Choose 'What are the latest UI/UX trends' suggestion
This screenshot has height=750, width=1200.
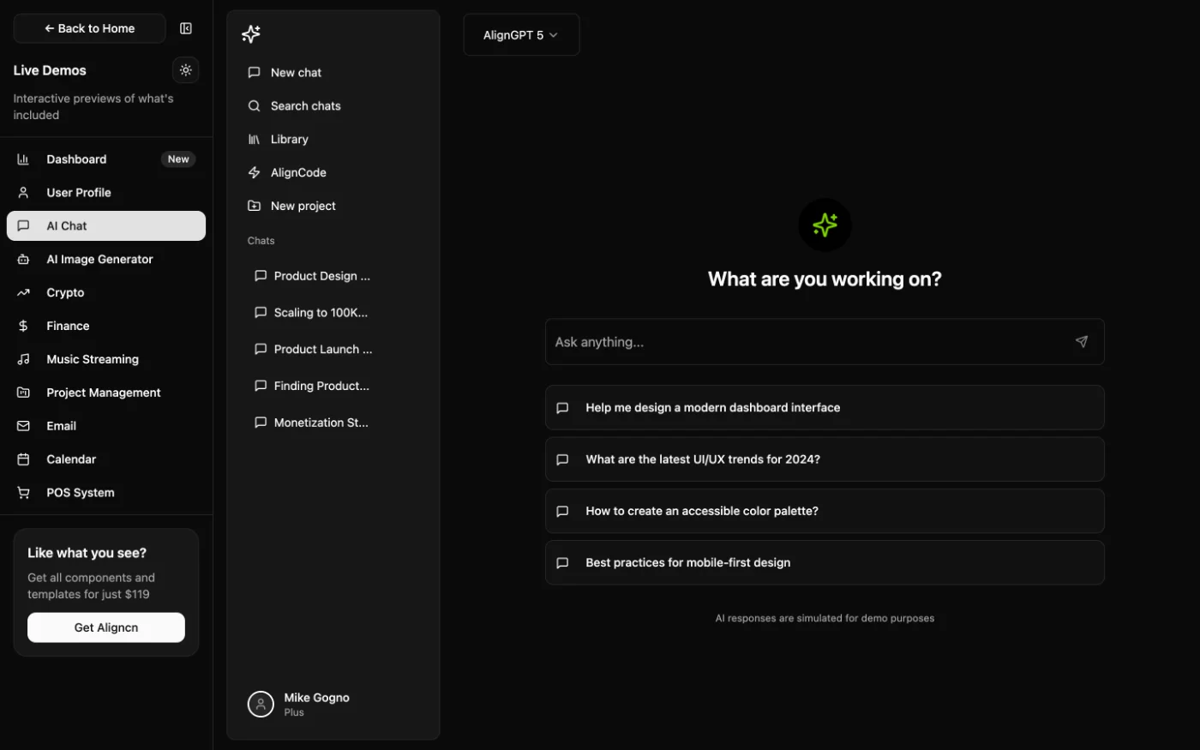(x=825, y=459)
